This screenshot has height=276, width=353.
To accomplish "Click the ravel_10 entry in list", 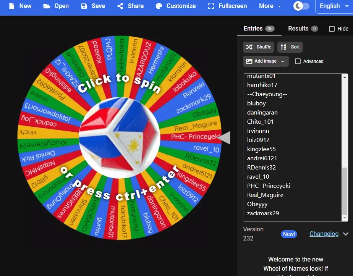I will (x=258, y=177).
